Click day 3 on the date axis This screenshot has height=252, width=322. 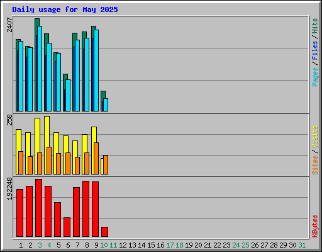40,245
